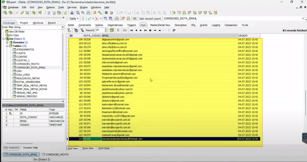
Task: Switch to the Fields tab
Action: coord(71,25)
